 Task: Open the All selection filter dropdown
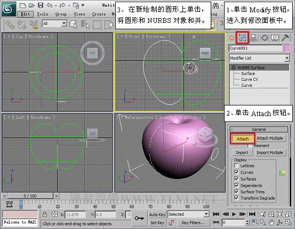click(x=55, y=23)
